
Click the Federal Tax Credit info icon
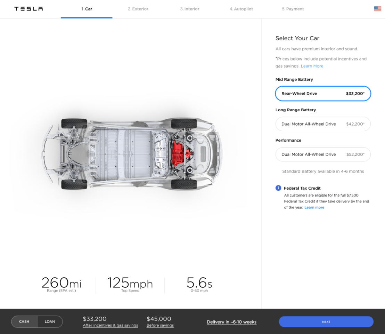278,188
